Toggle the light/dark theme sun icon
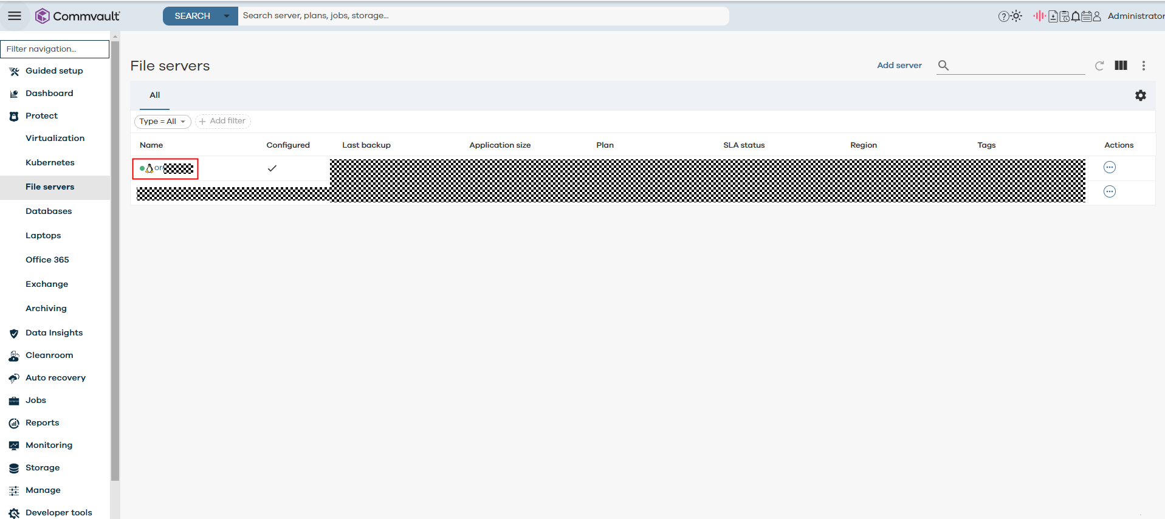 click(x=1016, y=16)
